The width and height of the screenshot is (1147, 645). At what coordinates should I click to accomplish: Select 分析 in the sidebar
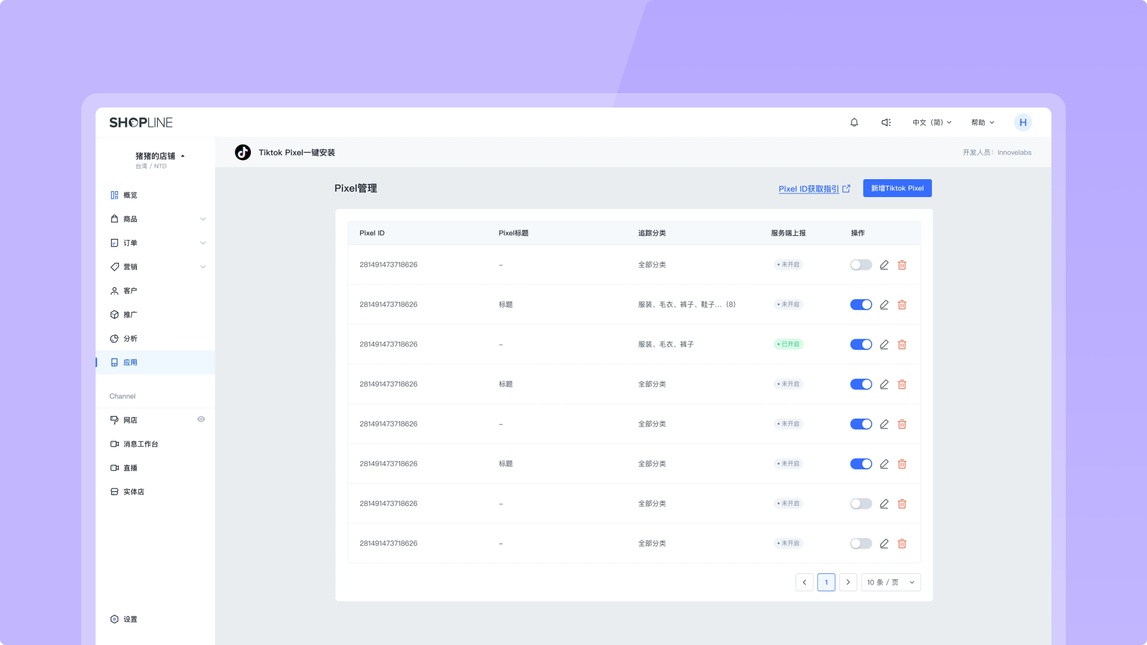[130, 339]
